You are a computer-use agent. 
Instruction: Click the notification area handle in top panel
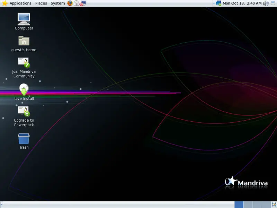coord(214,3)
